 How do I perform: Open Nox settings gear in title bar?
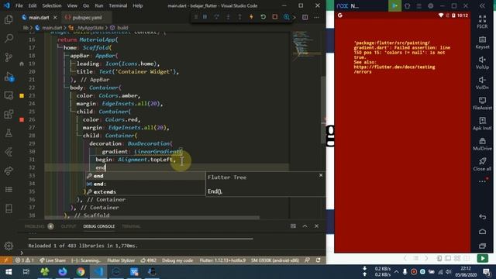tap(431, 5)
